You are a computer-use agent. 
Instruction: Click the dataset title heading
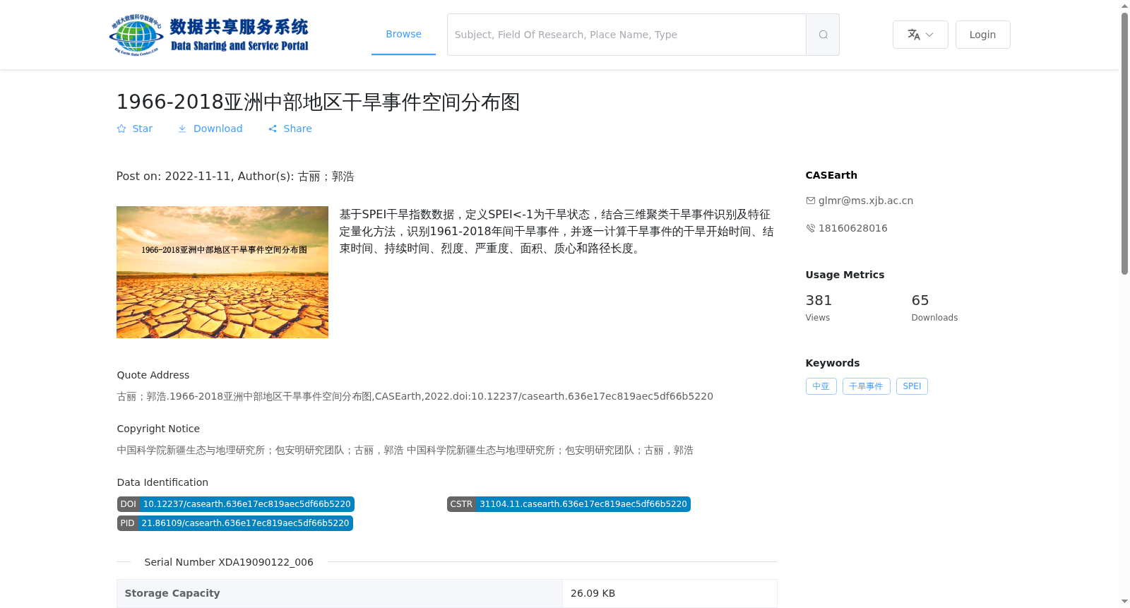[x=319, y=102]
